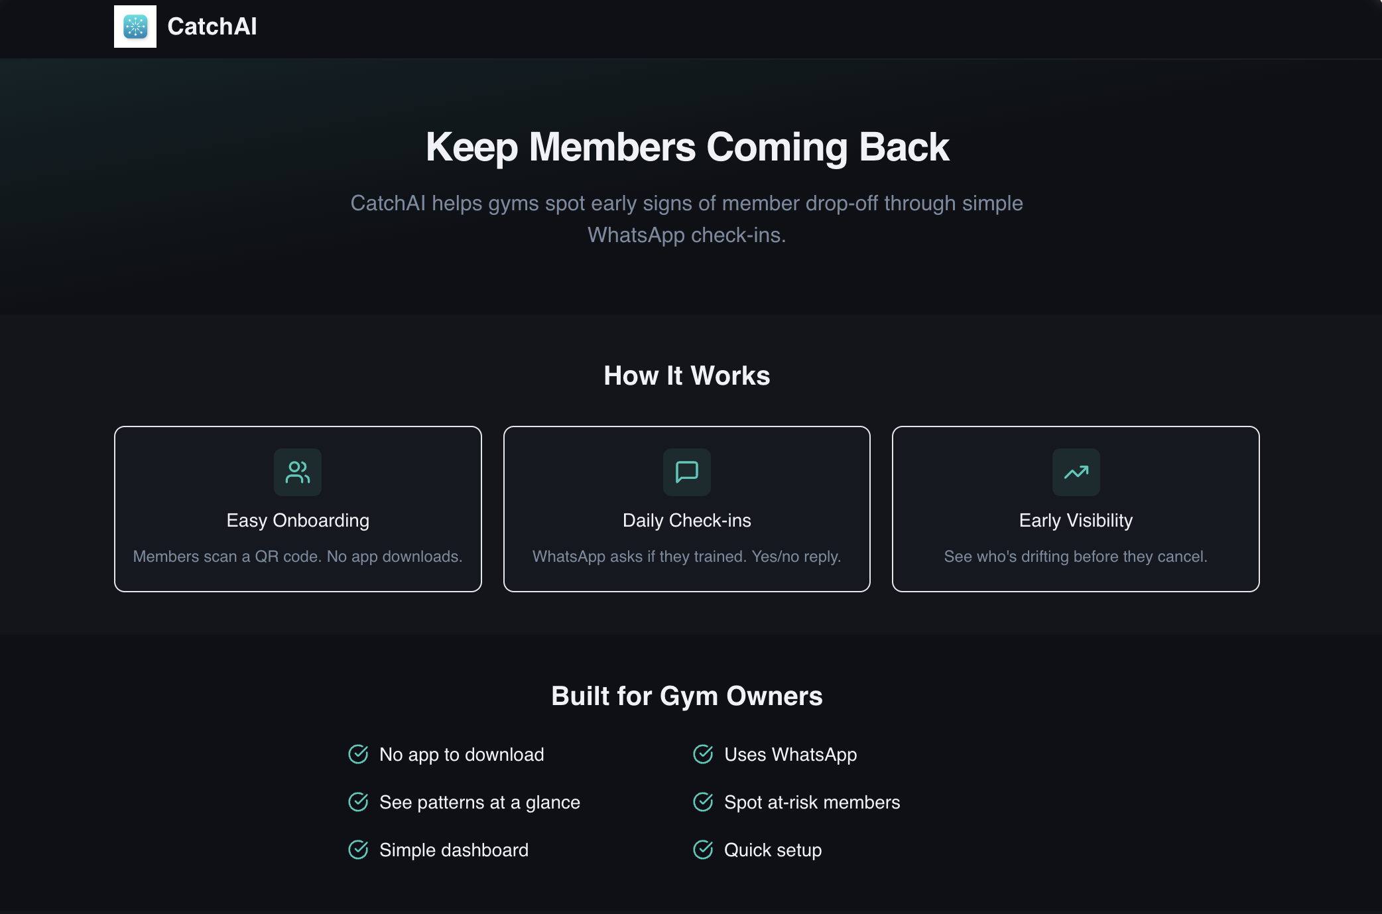1382x914 pixels.
Task: Click the Daily Check-ins chat bubble icon
Action: point(687,472)
